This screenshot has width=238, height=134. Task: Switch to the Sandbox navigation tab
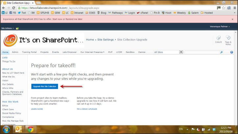pos(130,52)
